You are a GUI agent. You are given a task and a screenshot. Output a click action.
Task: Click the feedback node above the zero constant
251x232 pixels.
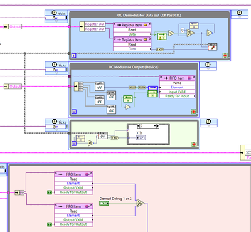[195, 26]
